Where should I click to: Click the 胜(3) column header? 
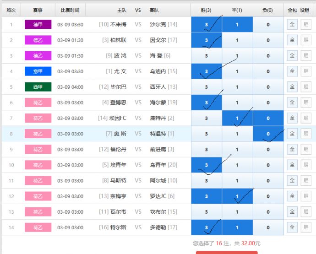click(x=206, y=10)
